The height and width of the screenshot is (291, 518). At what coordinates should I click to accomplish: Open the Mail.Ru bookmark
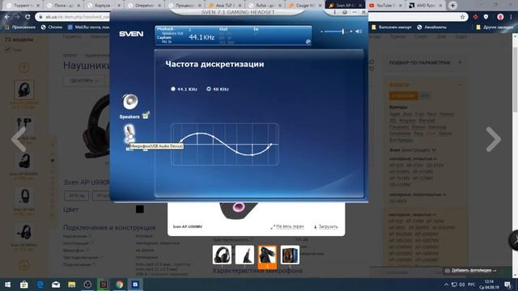[88, 27]
